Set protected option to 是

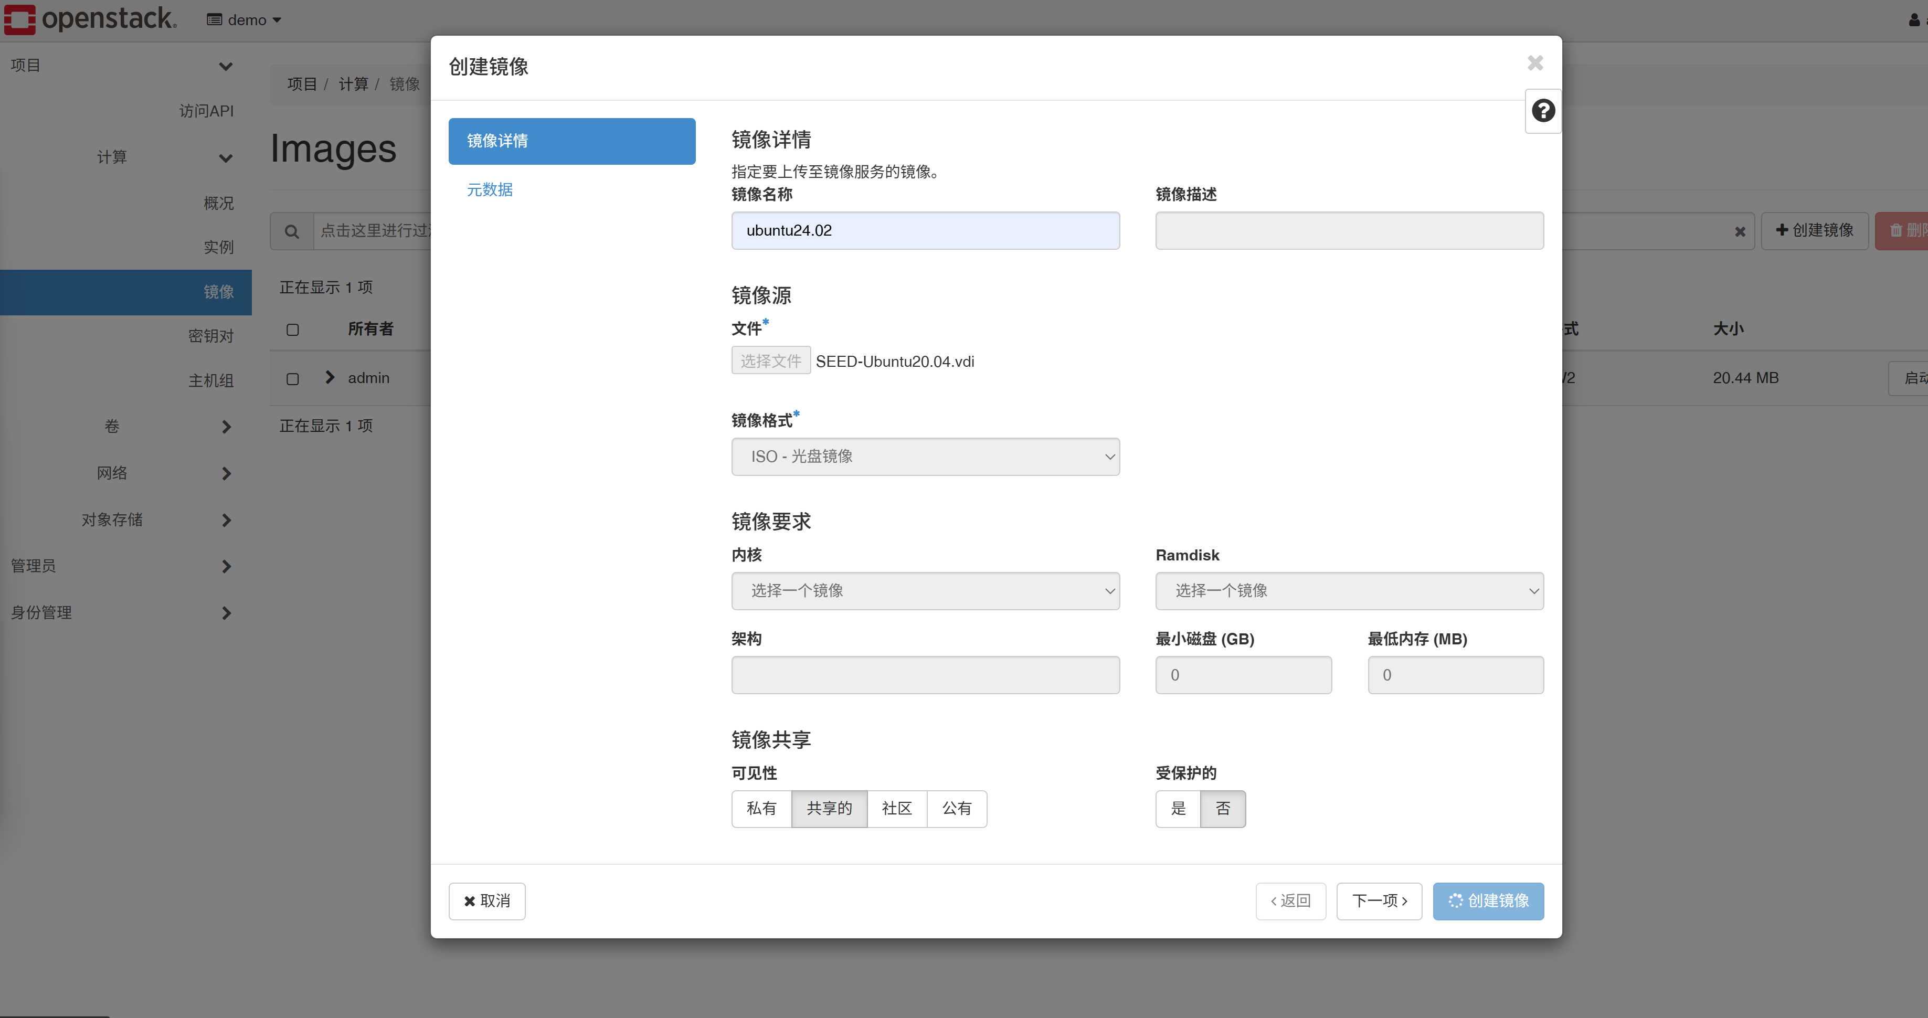tap(1178, 809)
